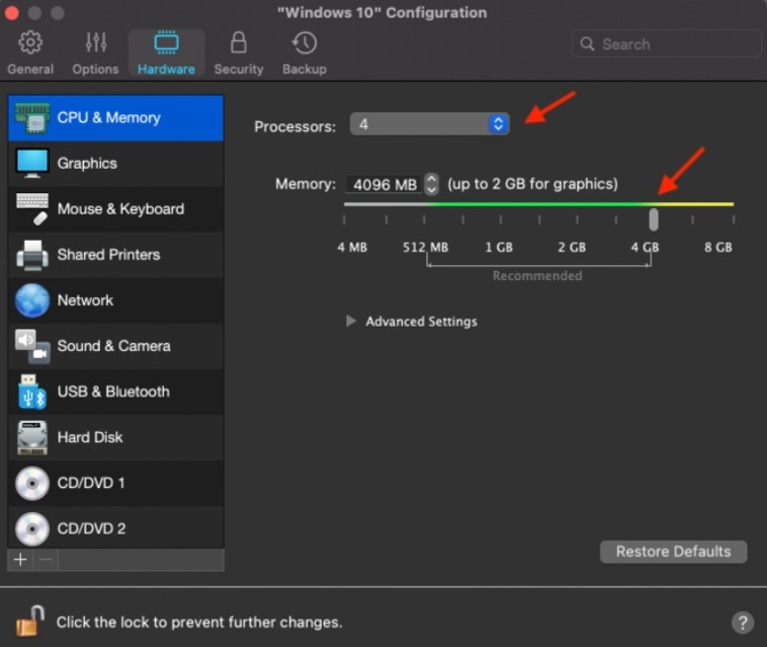Image resolution: width=767 pixels, height=647 pixels.
Task: Click the search magnifier icon
Action: [587, 44]
